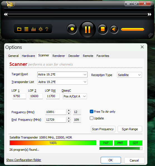The width and height of the screenshot is (155, 166).
Task: Click the green PAT indicator
Action: pos(106,143)
